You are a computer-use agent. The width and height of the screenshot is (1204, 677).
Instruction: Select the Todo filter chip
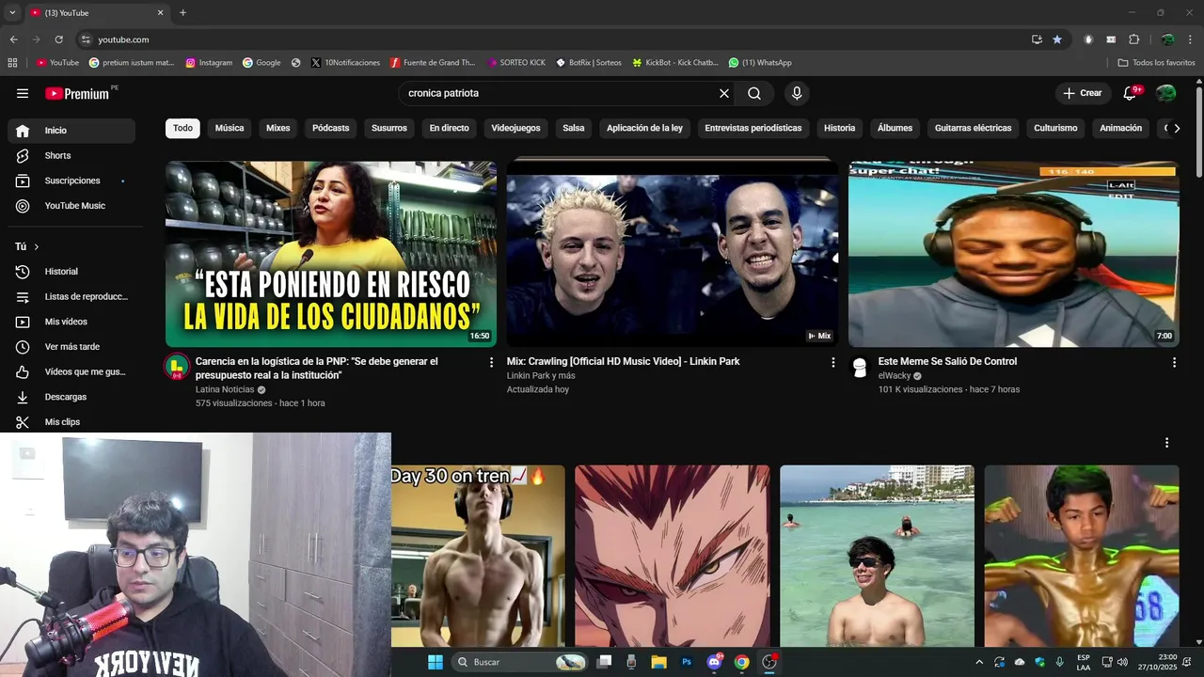click(182, 128)
